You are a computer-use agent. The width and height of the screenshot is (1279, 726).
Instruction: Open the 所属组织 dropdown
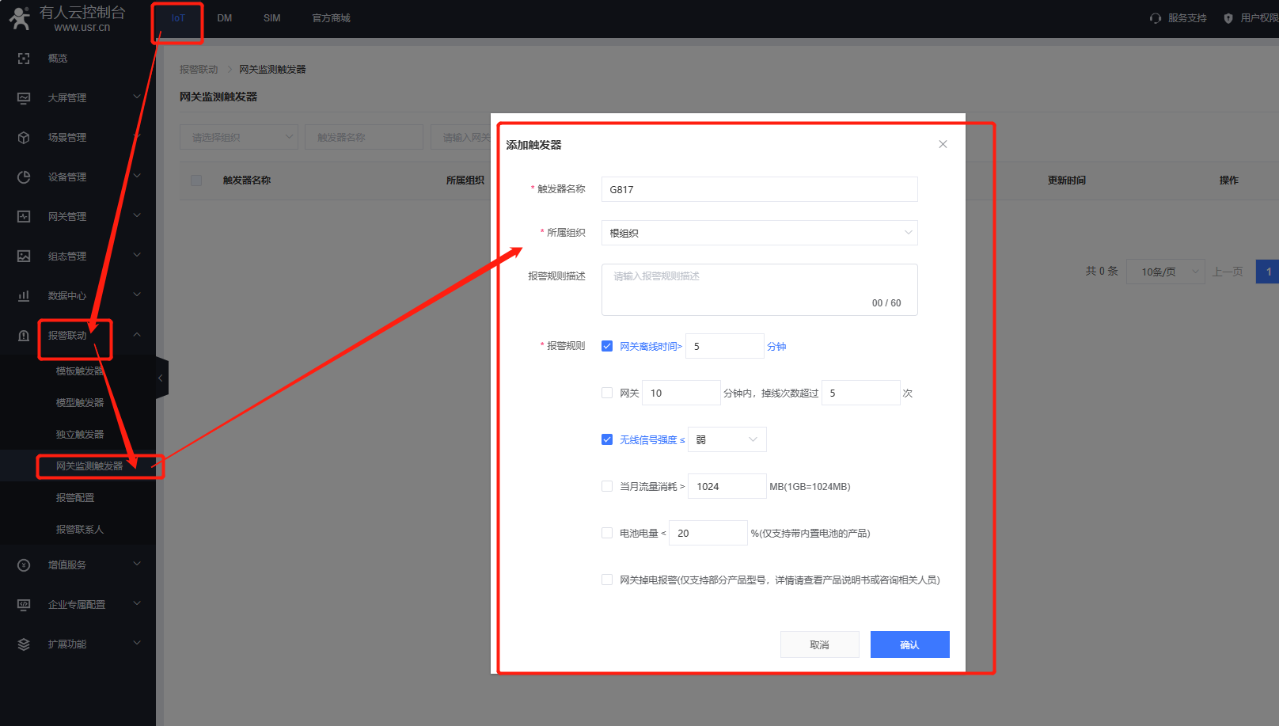point(759,233)
